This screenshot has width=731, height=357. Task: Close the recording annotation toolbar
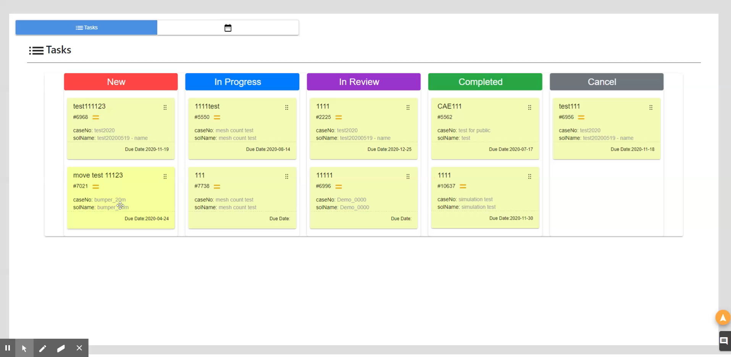click(x=79, y=348)
